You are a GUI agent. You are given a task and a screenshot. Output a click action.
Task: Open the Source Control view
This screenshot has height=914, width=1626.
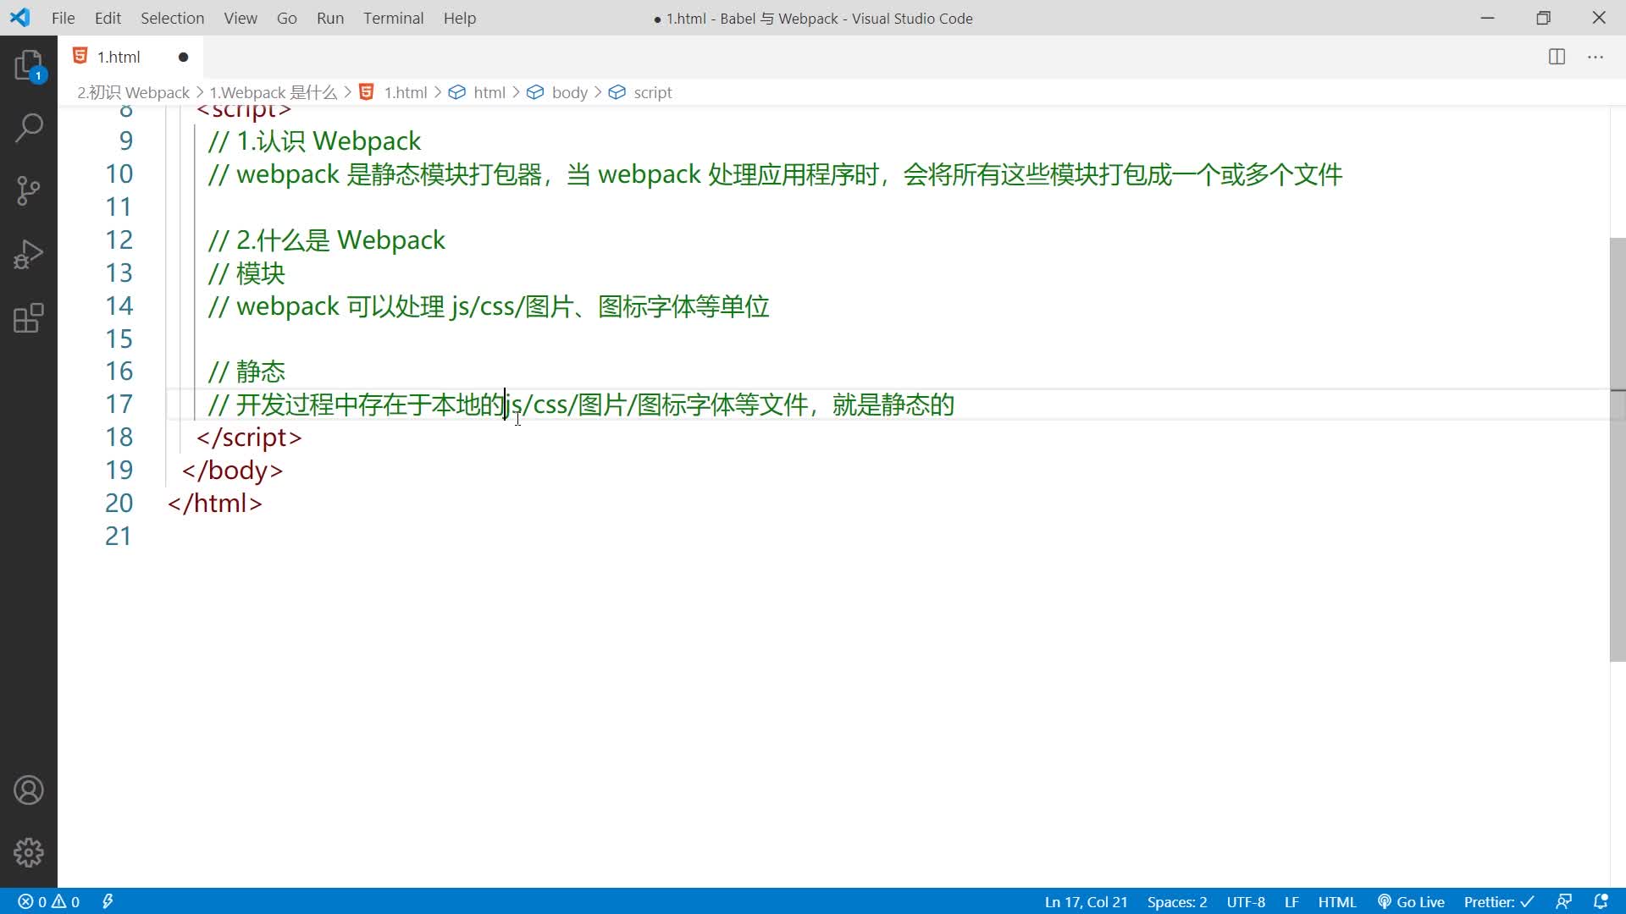(29, 191)
